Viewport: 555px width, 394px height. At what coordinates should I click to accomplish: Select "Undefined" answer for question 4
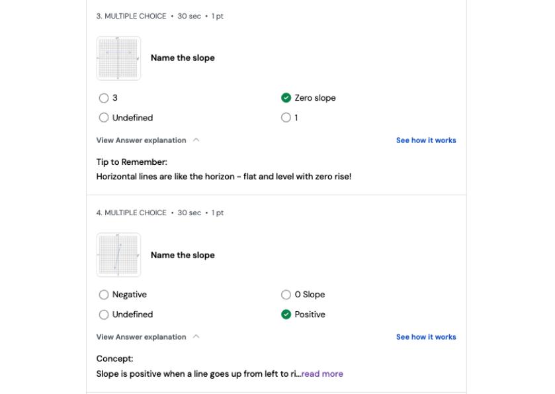coord(104,315)
